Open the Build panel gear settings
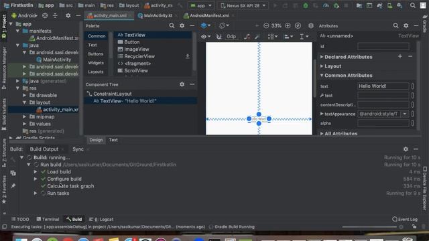 point(406,149)
